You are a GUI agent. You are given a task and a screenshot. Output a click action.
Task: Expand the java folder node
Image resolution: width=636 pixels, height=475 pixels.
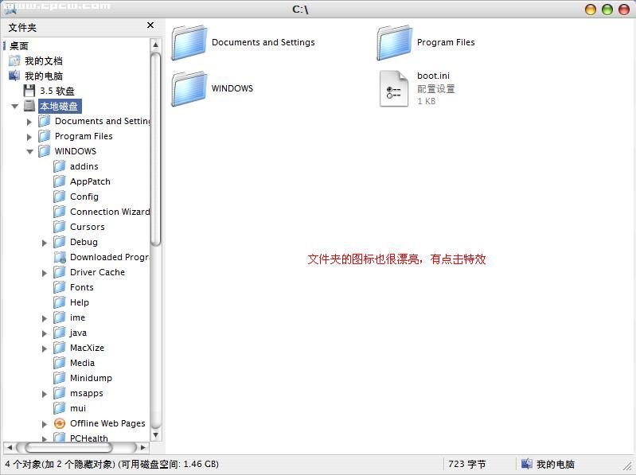pyautogui.click(x=45, y=333)
